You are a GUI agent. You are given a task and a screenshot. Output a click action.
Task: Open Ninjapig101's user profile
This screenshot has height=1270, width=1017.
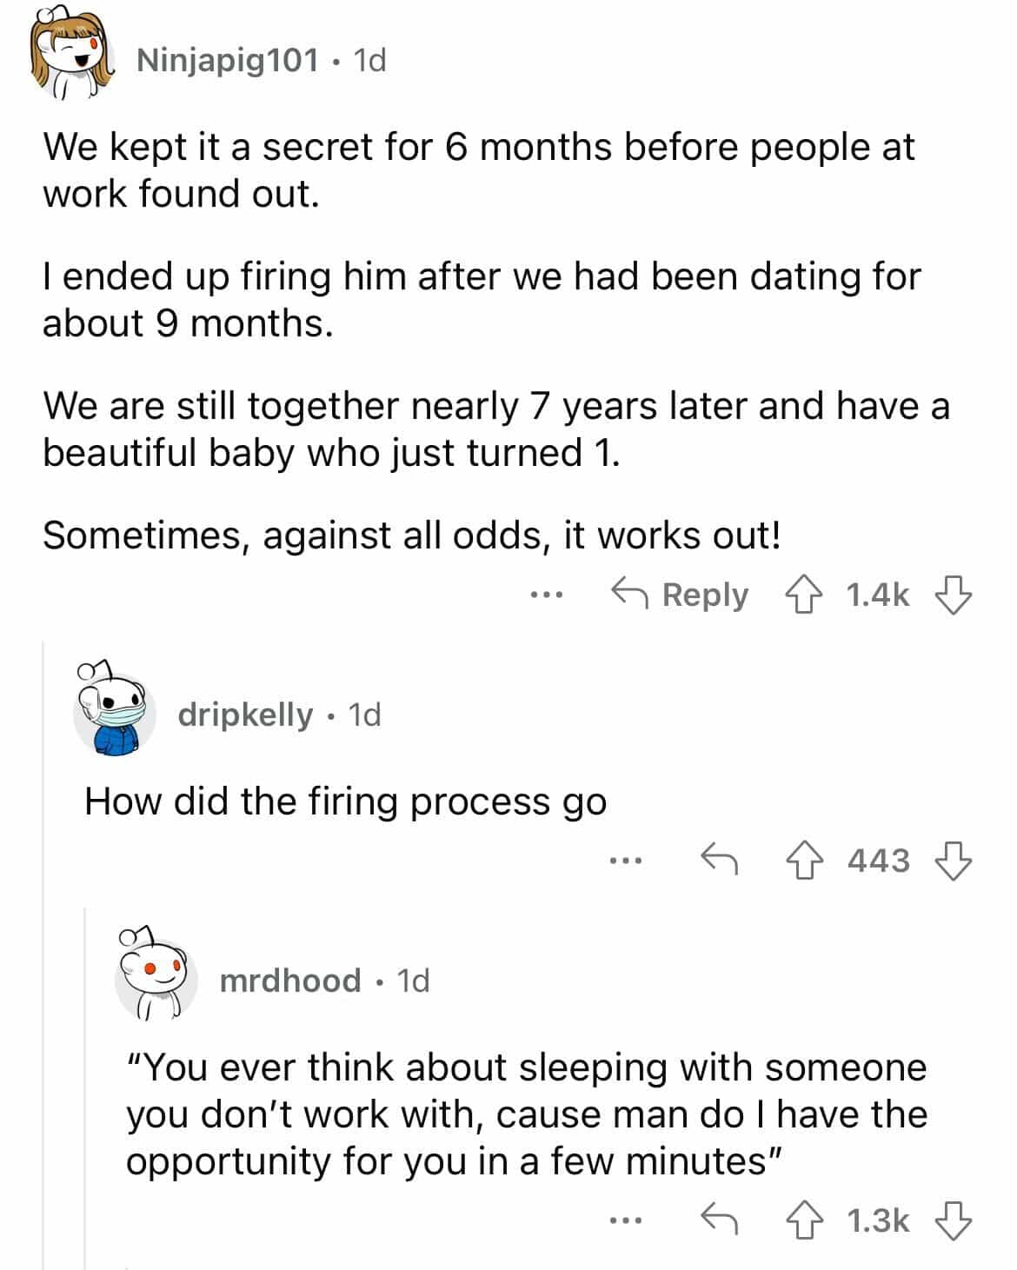[227, 60]
